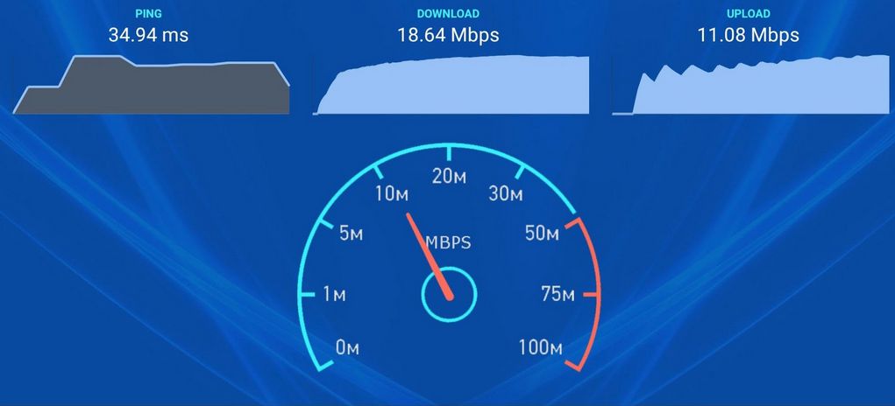The height and width of the screenshot is (406, 895).
Task: Select the 18.64 Mbps download value
Action: 449,35
